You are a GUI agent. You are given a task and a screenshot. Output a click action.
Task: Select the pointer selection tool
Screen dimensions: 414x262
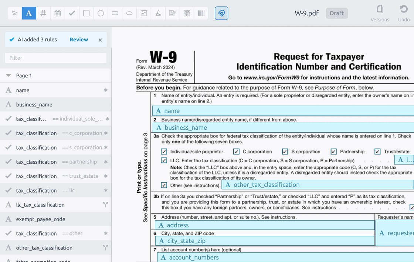click(14, 13)
